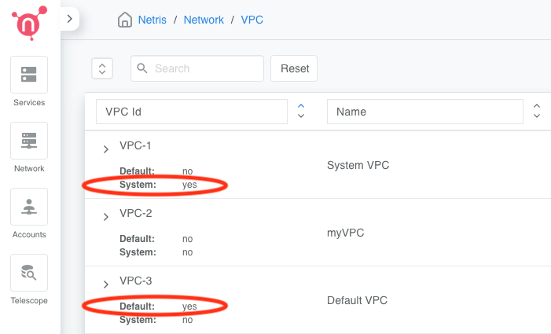The image size is (551, 334).
Task: Expand the VPC-3 row chevron
Action: (106, 284)
